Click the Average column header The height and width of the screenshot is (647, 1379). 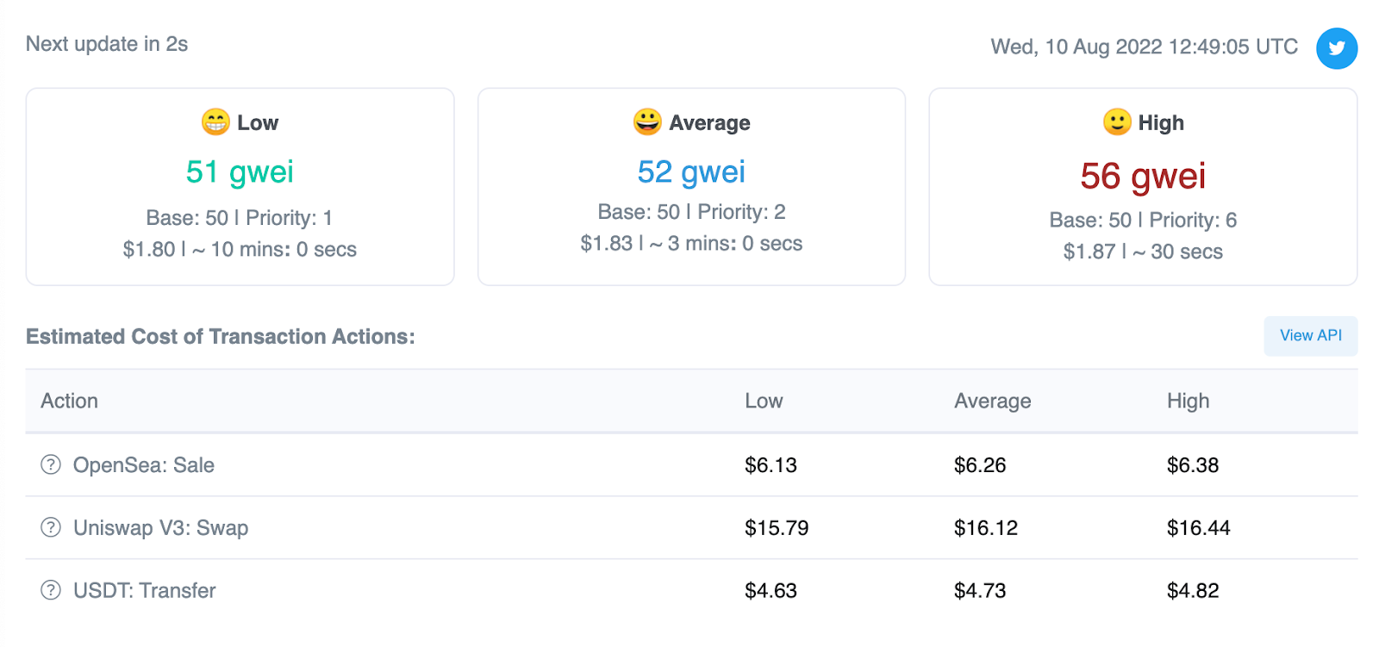pyautogui.click(x=992, y=401)
